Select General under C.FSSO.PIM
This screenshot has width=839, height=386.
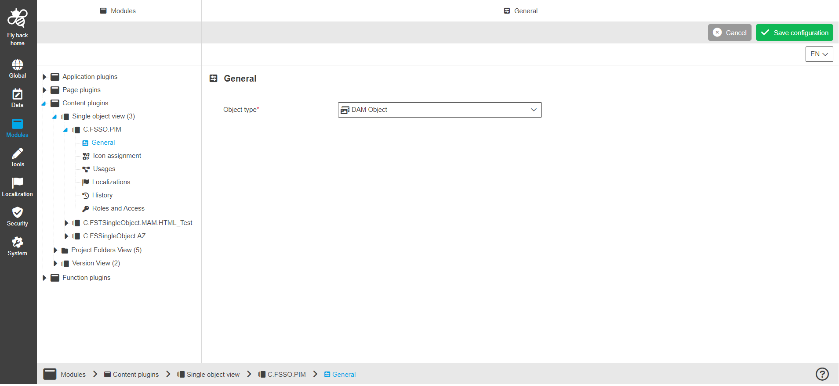point(103,143)
